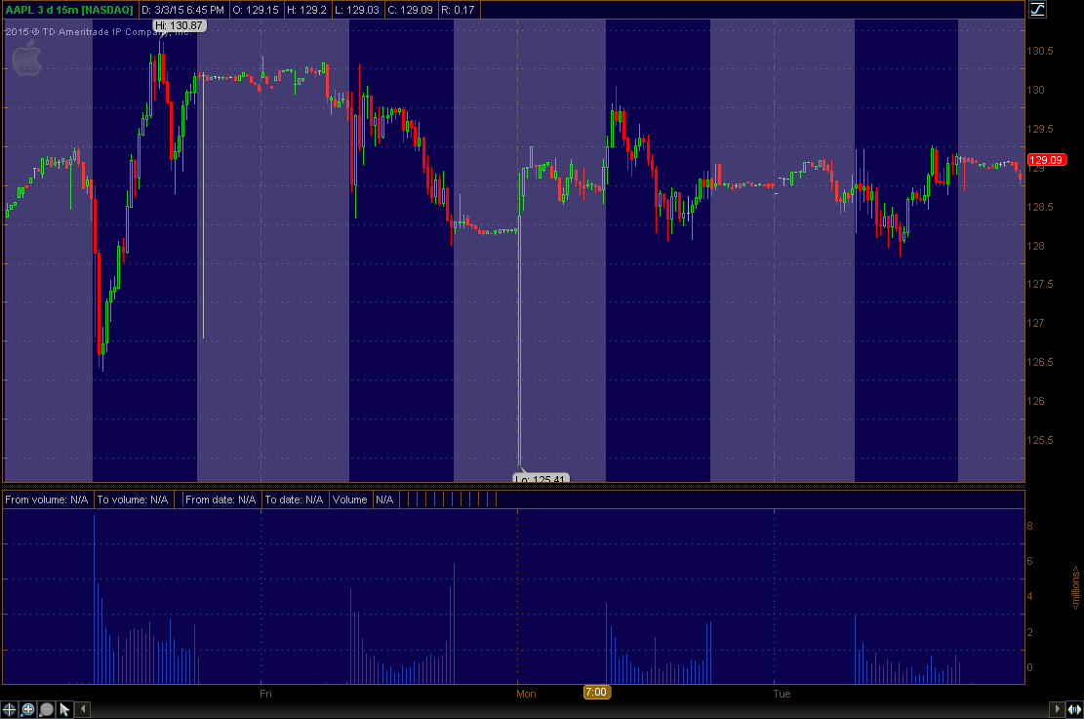Click the From date: N/A field
Screen dimensions: 1084x719
coord(221,499)
